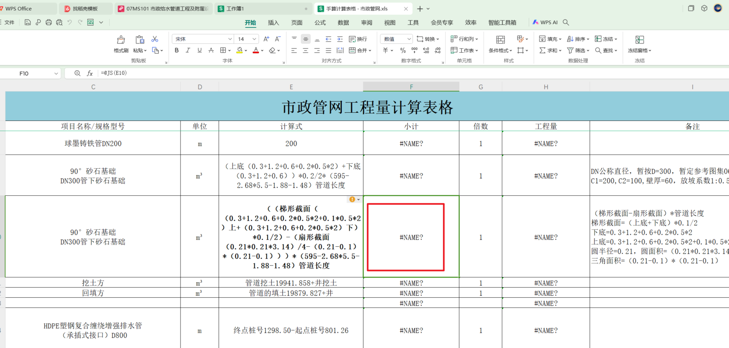The image size is (729, 348).
Task: Toggle align left
Action: pyautogui.click(x=294, y=50)
